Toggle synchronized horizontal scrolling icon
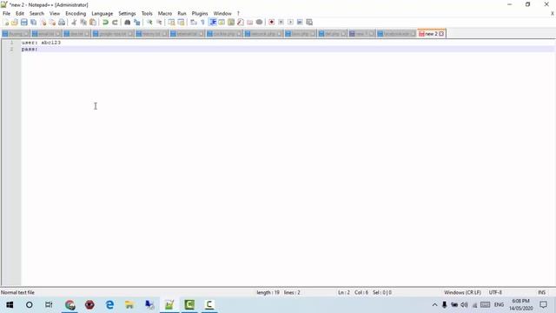 click(181, 23)
